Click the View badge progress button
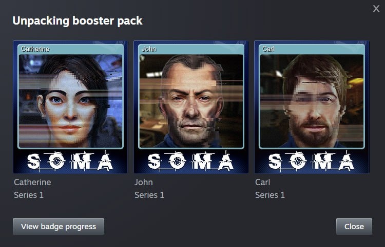 (59, 227)
